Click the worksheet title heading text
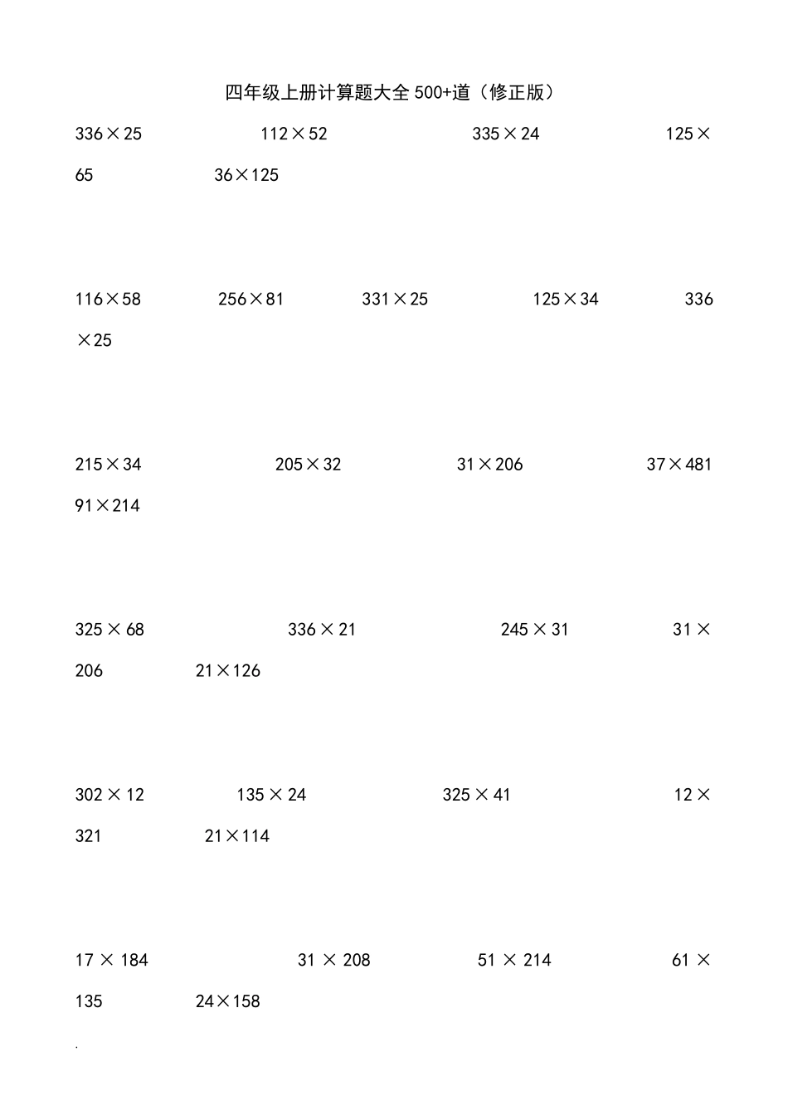Screen dimensions: 788x1115 (389, 92)
